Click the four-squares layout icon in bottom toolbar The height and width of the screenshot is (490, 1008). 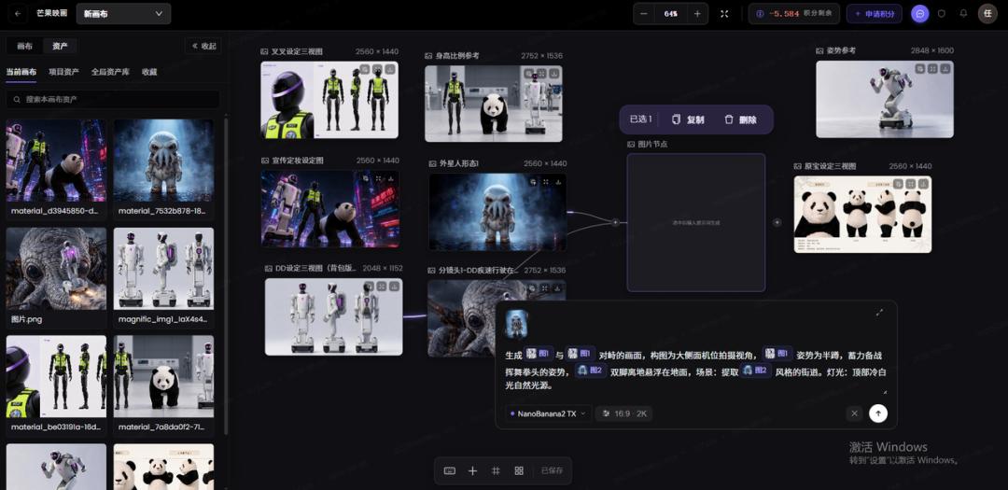(x=519, y=470)
